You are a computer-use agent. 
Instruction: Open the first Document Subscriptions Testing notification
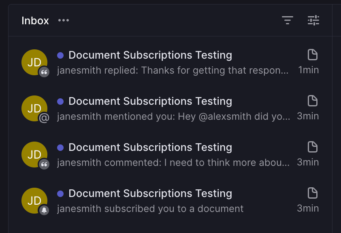click(151, 55)
